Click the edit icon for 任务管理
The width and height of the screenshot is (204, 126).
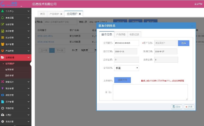pyautogui.click(x=2, y=24)
